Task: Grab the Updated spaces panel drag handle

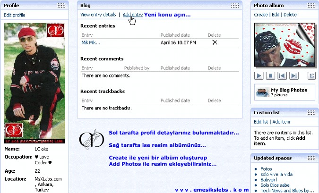Action: coord(312,158)
